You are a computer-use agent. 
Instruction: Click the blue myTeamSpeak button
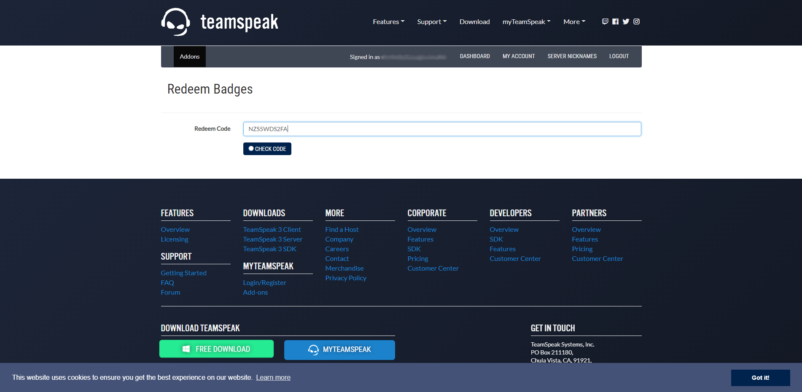pyautogui.click(x=339, y=349)
